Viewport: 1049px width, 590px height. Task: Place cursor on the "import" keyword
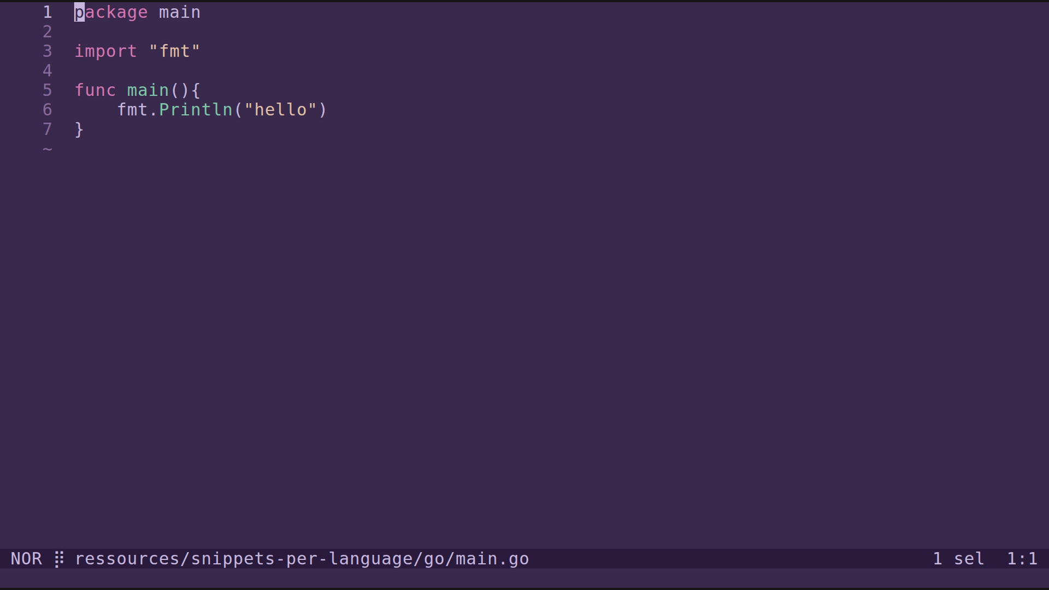(x=105, y=51)
